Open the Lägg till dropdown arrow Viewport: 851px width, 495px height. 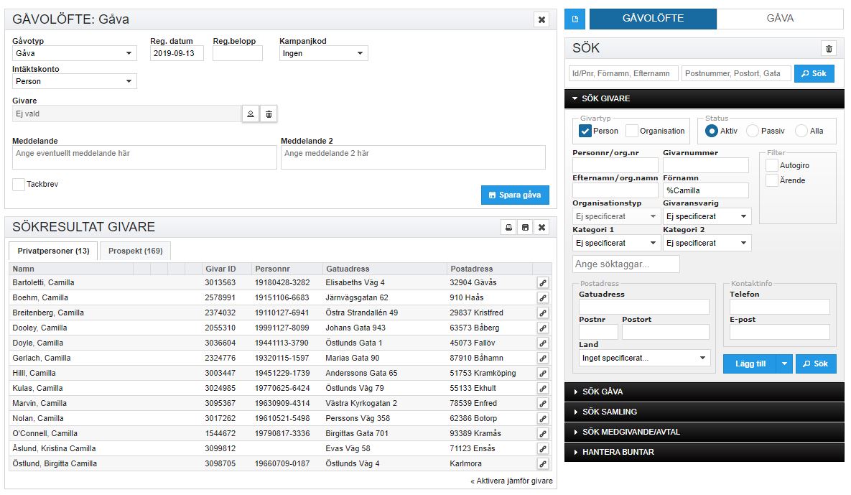point(784,364)
